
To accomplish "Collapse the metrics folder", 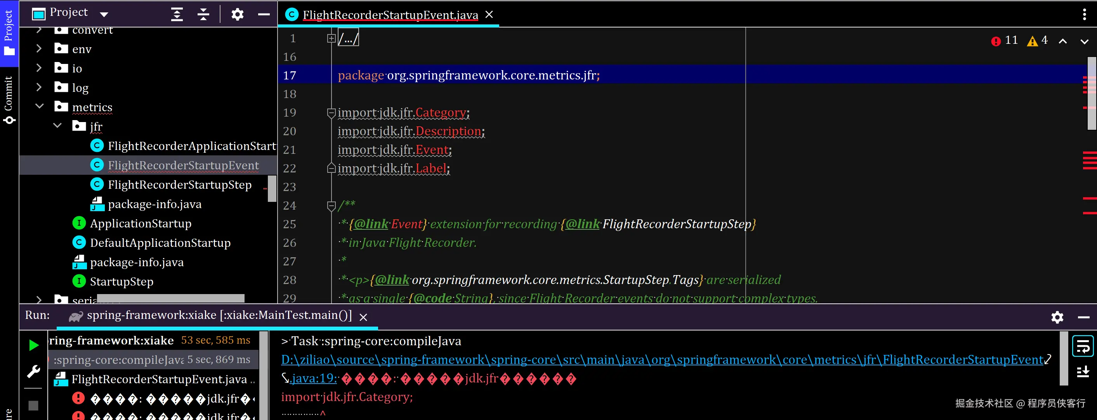I will point(40,106).
